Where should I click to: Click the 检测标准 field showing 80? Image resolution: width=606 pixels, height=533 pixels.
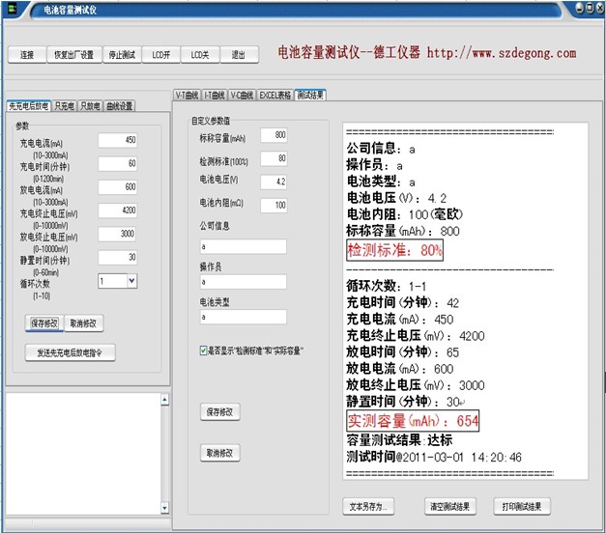[274, 158]
